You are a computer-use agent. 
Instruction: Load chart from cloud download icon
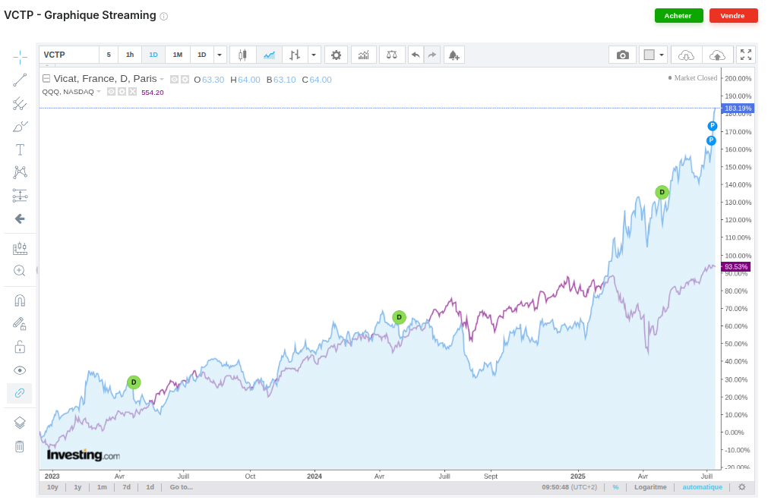click(686, 55)
